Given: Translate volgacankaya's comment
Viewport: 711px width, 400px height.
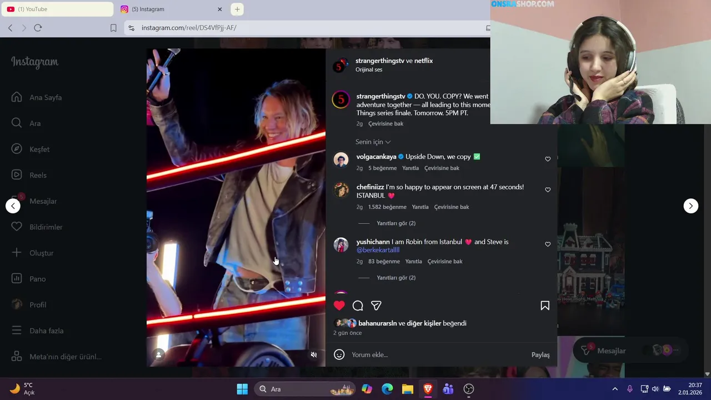Looking at the screenshot, I should coord(442,168).
